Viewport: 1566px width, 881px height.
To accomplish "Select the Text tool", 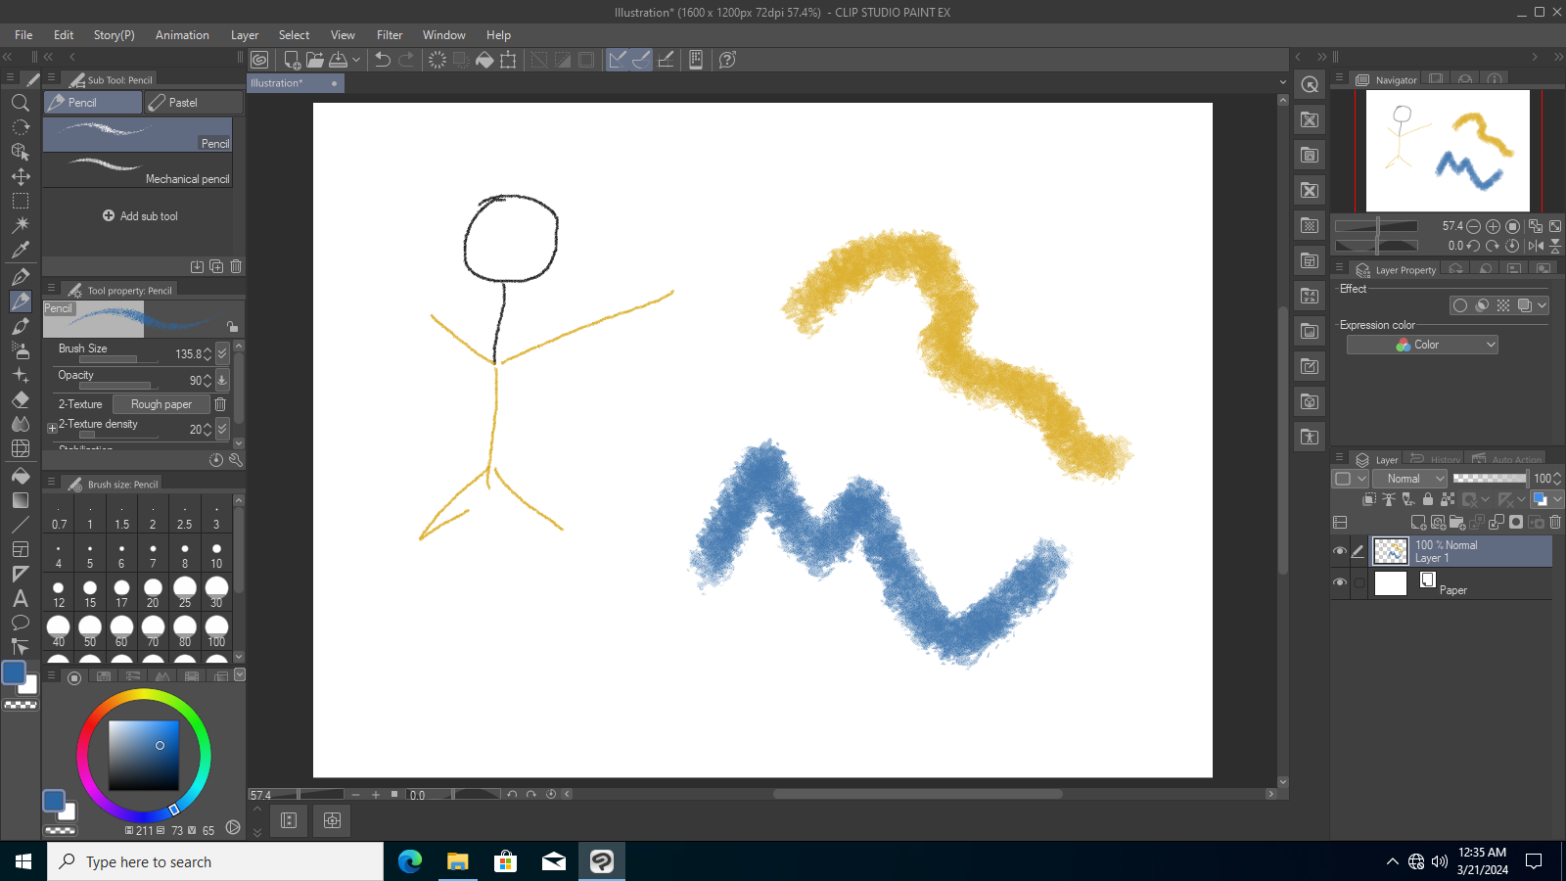I will click(x=21, y=598).
